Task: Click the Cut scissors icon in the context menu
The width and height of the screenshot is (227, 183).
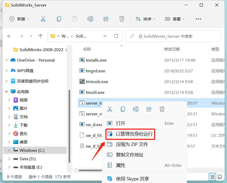Action: click(x=110, y=109)
